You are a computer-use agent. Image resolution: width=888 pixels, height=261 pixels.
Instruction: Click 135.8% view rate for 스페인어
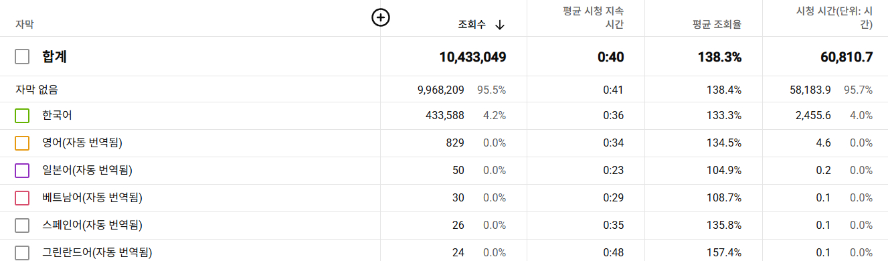[724, 226]
